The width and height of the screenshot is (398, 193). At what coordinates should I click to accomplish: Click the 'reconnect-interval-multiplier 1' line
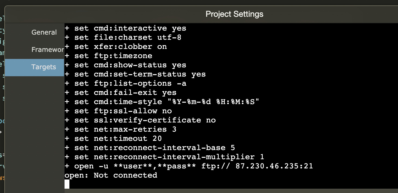tap(189, 157)
